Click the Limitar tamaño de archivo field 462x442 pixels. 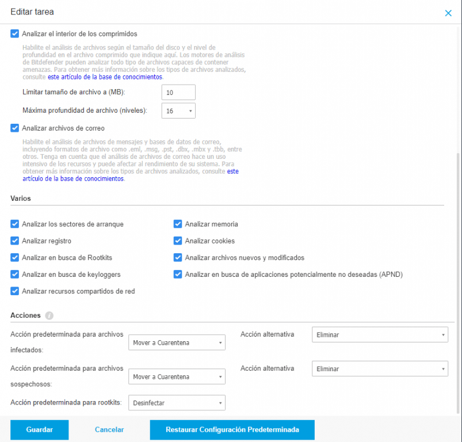click(178, 93)
